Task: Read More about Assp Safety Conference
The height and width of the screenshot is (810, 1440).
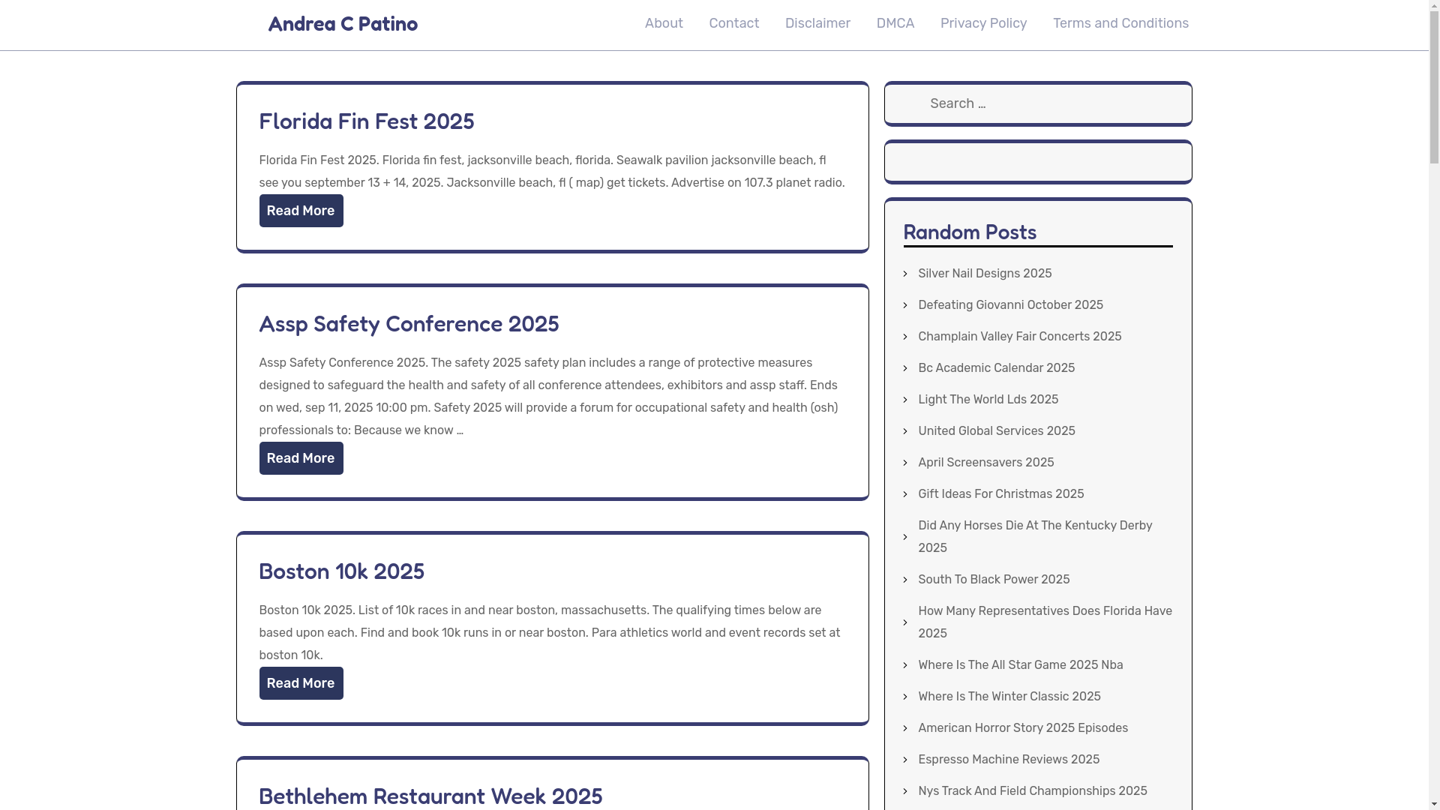Action: coord(301,458)
